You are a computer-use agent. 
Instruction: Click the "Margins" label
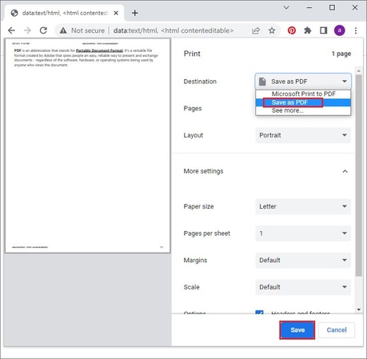(195, 261)
